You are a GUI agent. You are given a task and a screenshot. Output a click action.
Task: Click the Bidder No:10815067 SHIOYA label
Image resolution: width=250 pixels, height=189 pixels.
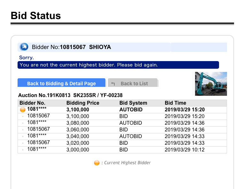(72, 47)
